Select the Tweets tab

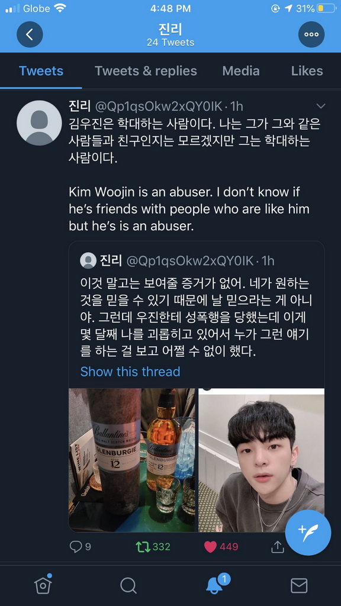point(41,71)
